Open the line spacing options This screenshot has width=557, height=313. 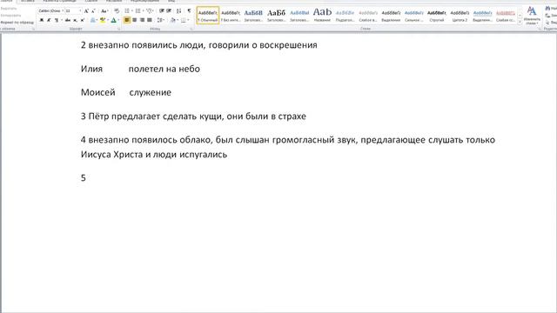[160, 20]
